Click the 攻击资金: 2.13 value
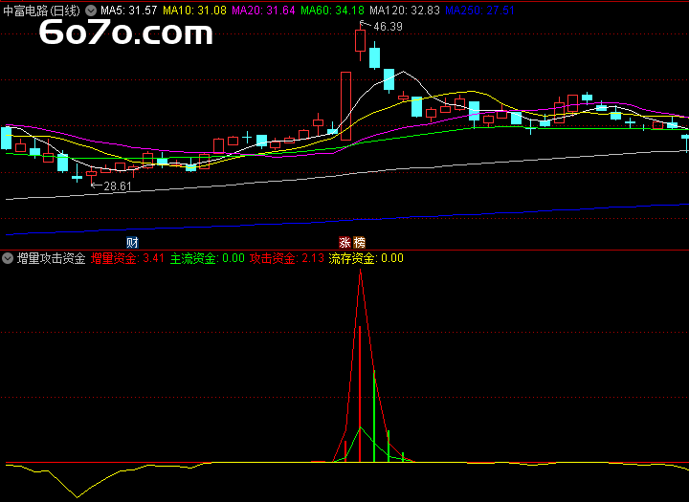689x502 pixels. (x=287, y=258)
